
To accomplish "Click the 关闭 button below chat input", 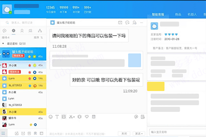I will (124, 134).
